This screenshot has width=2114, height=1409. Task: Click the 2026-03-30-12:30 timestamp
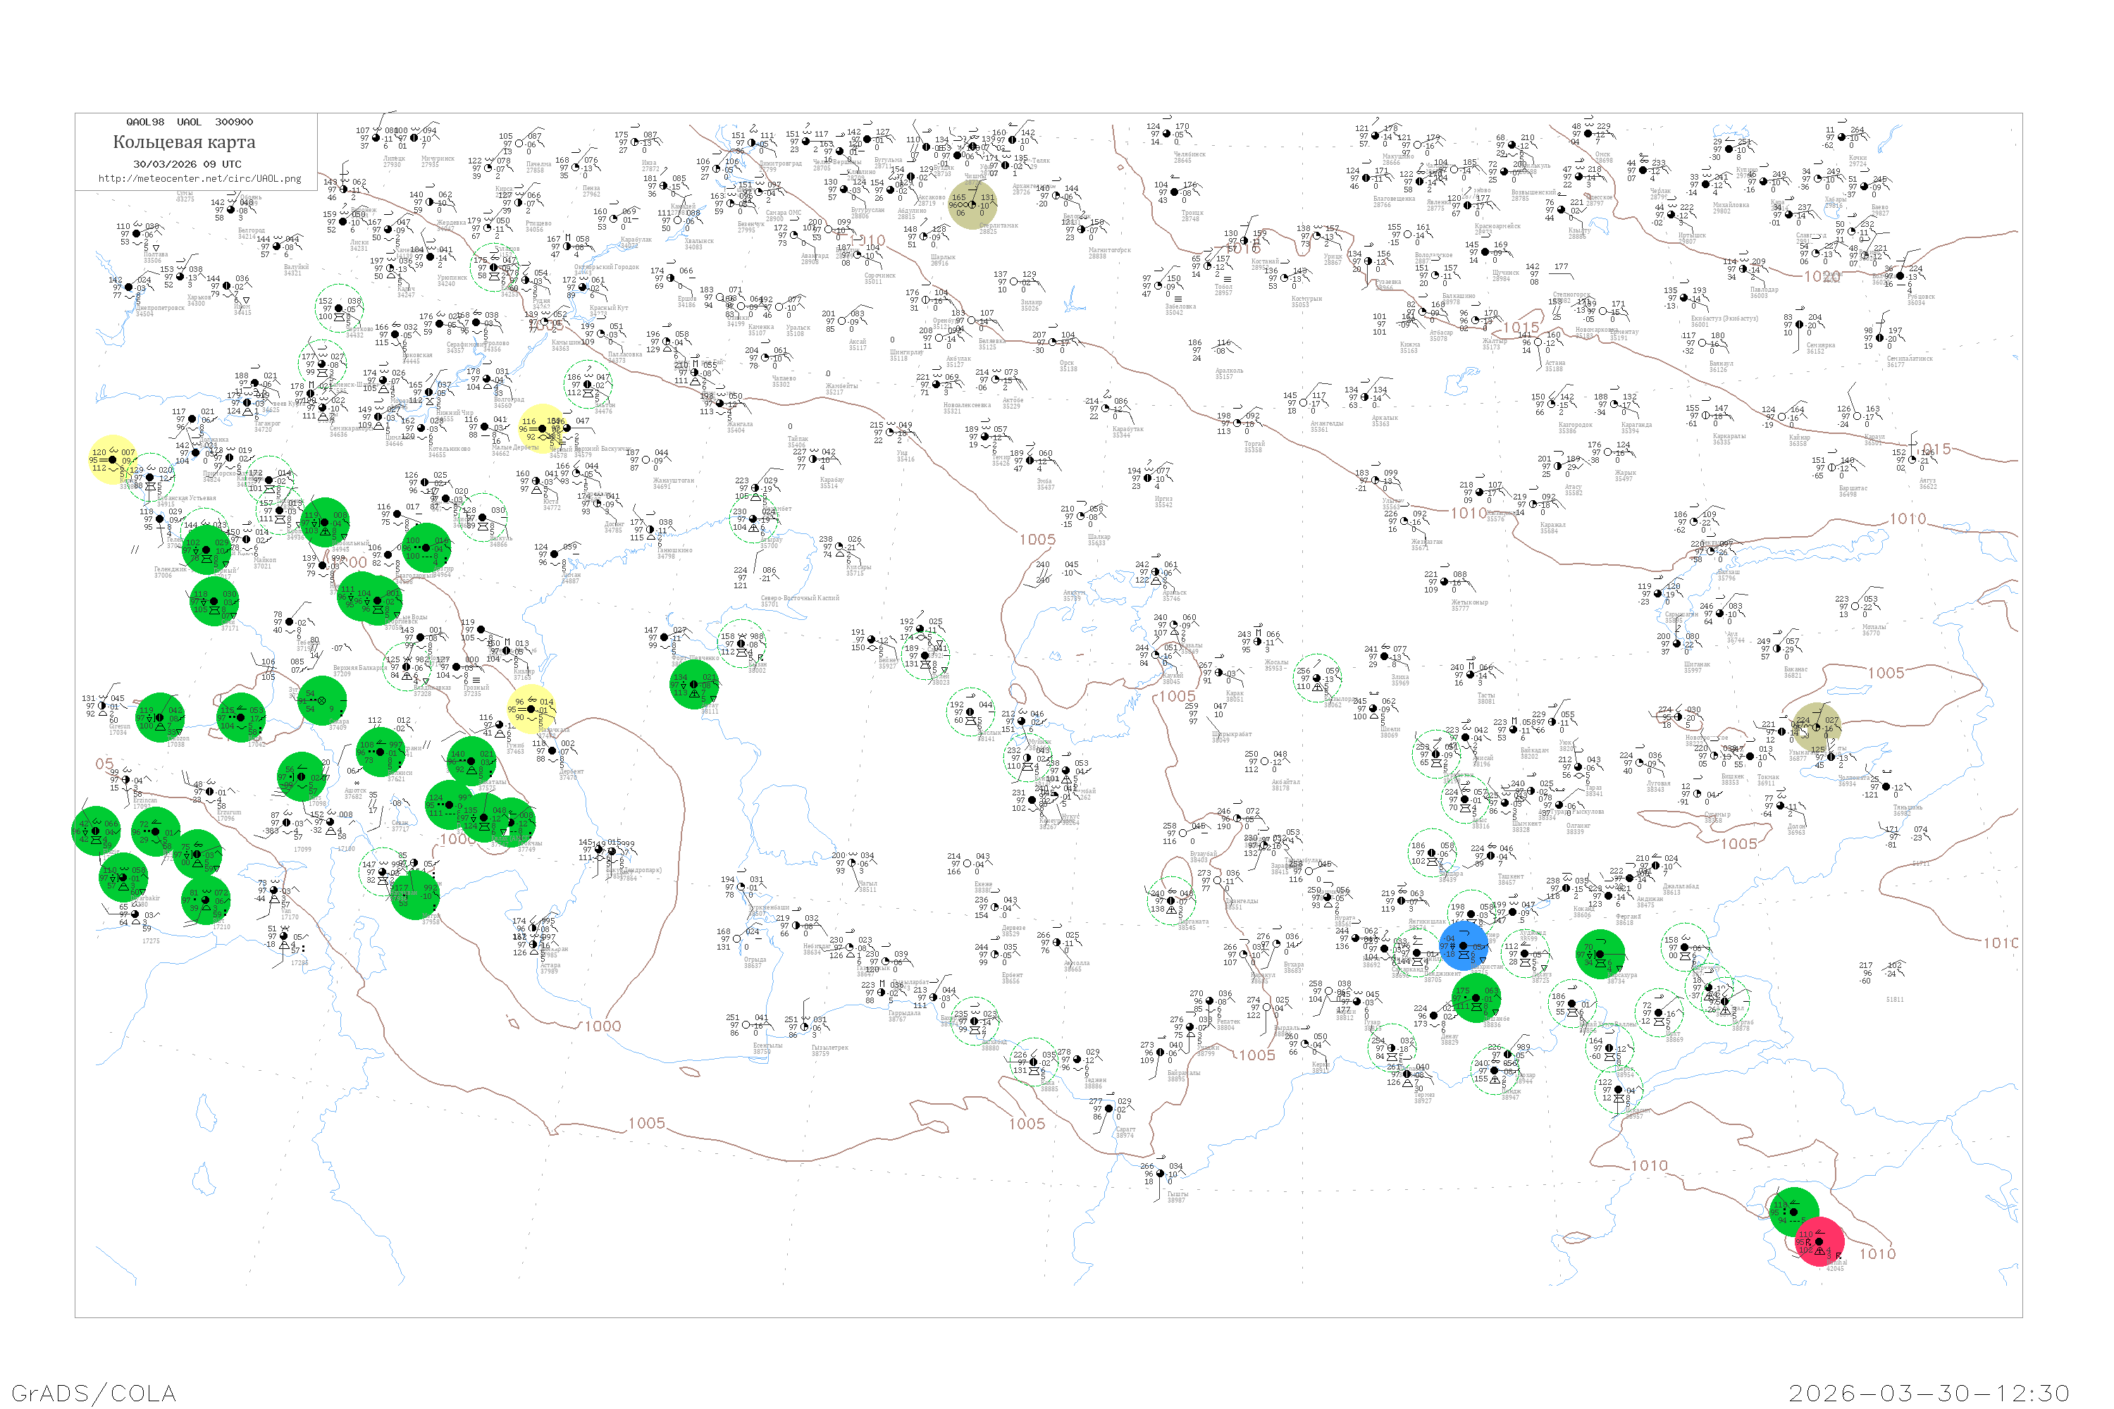click(1929, 1392)
